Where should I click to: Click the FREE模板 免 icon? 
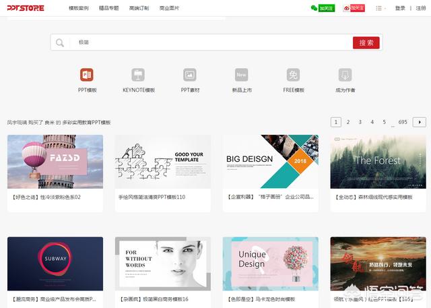pyautogui.click(x=293, y=75)
